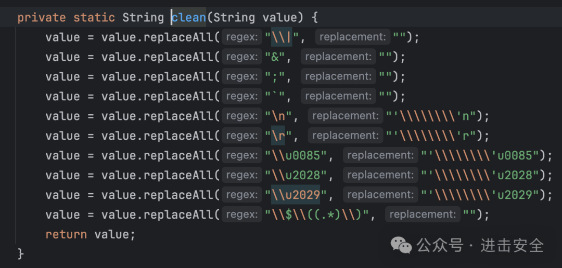The width and height of the screenshot is (562, 268).
Task: Click the highlighted "\\u2029" regex string
Action: pos(296,195)
